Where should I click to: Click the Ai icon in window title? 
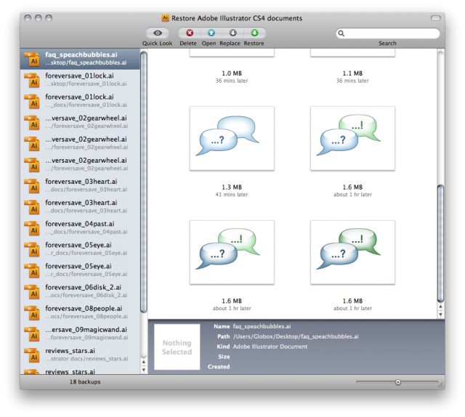click(x=165, y=17)
